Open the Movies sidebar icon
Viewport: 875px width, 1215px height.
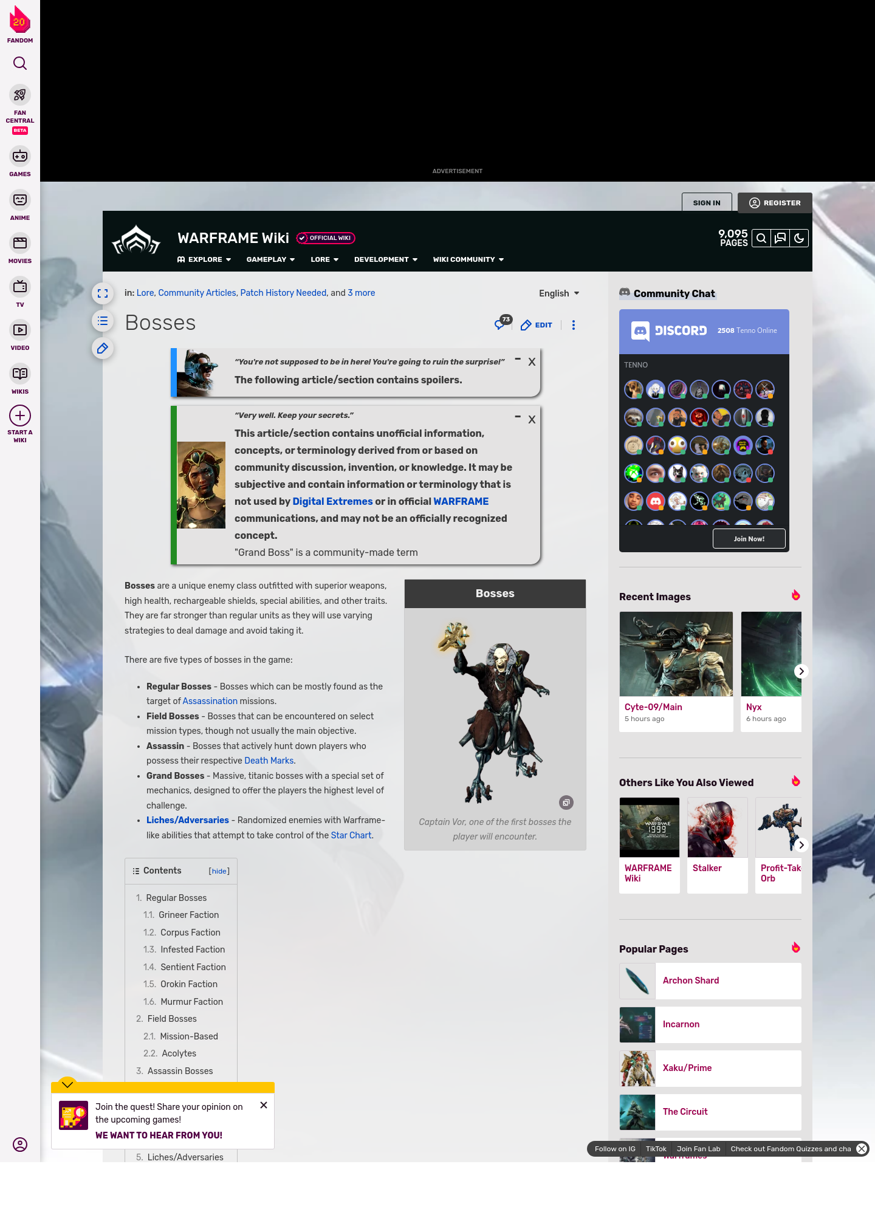[20, 243]
